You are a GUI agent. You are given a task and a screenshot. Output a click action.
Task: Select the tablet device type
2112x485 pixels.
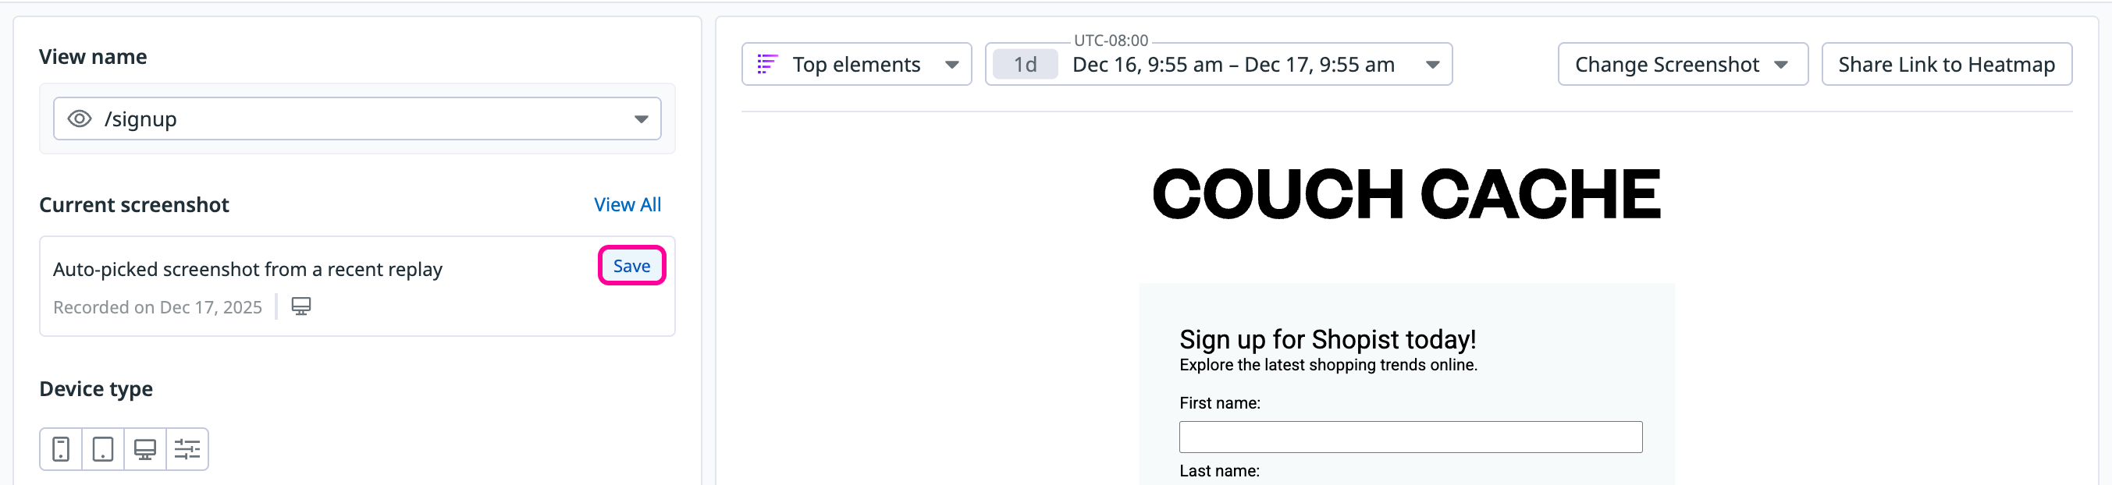point(103,449)
